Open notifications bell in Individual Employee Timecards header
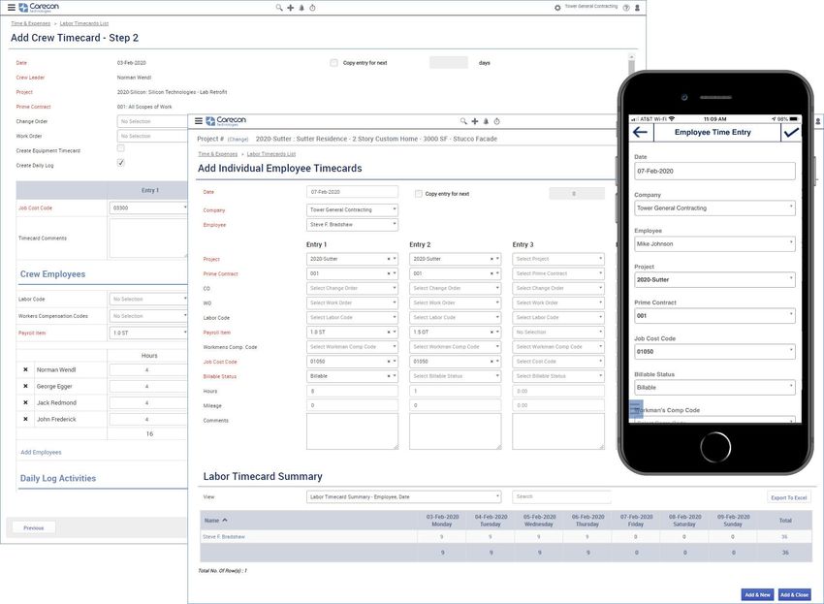This screenshot has width=824, height=604. coord(486,121)
